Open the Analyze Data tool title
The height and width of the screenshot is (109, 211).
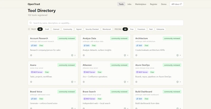click(89, 38)
